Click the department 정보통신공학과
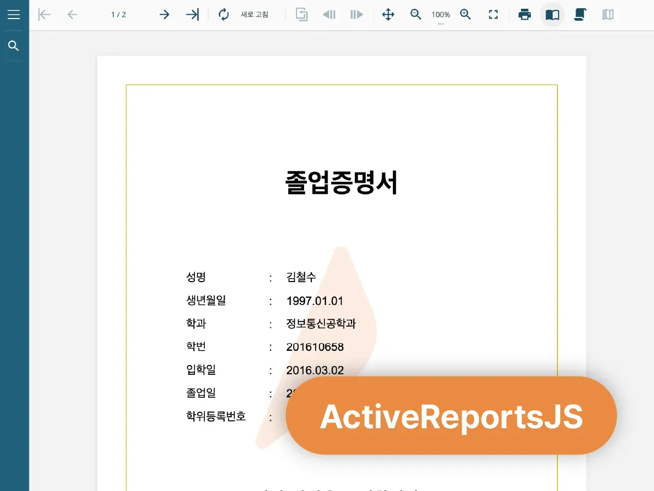Screen dimensions: 654x491 (321, 323)
